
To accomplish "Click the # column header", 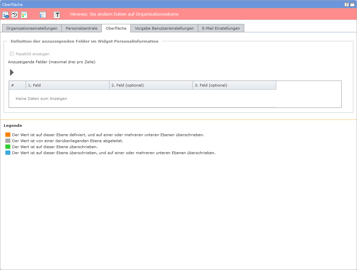I will click(x=17, y=85).
